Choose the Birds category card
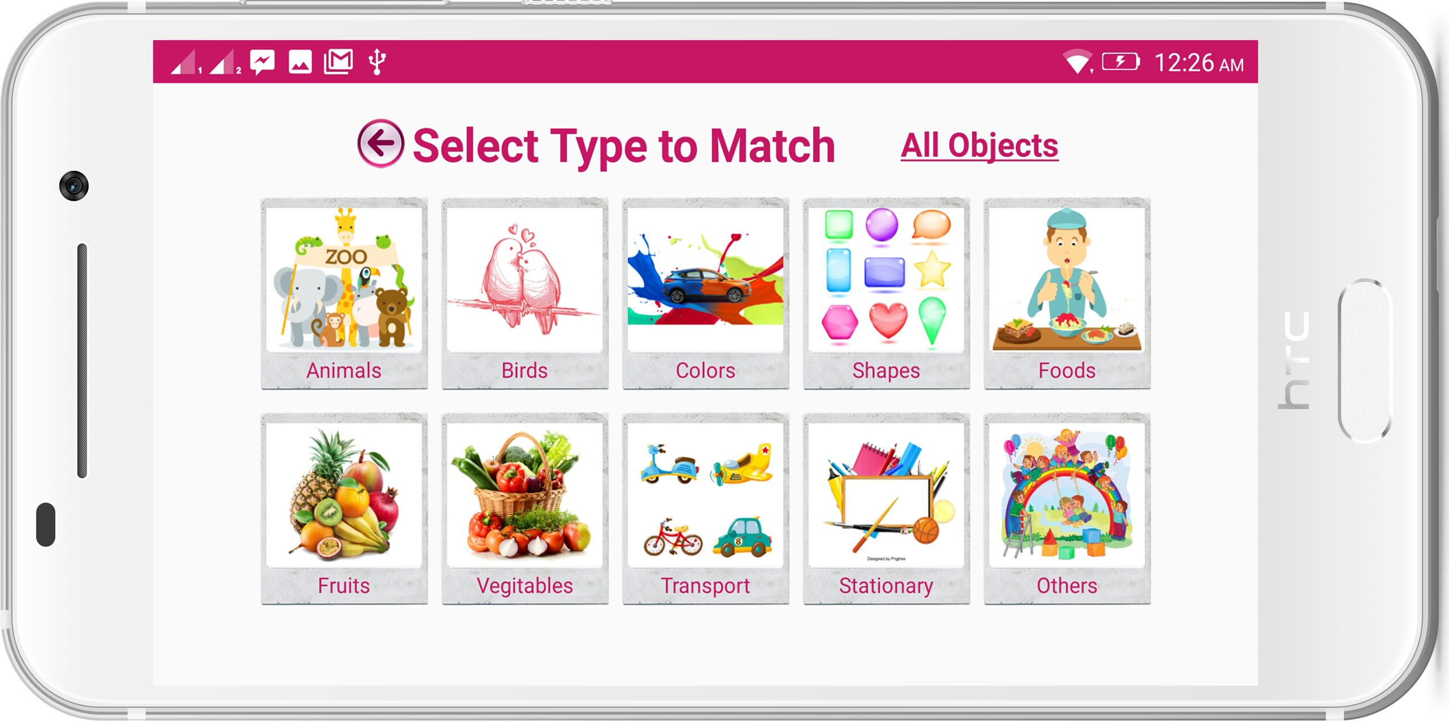 525,293
